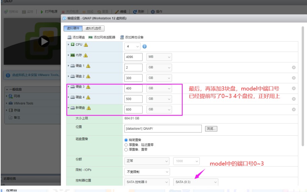Click Add network adapter (添加网络适配器)
Image resolution: width=307 pixels, height=192 pixels.
pos(102,37)
